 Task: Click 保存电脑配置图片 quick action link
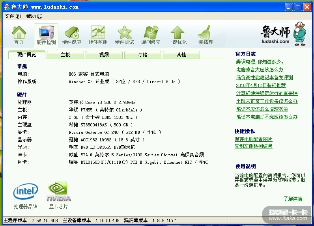coord(253,139)
